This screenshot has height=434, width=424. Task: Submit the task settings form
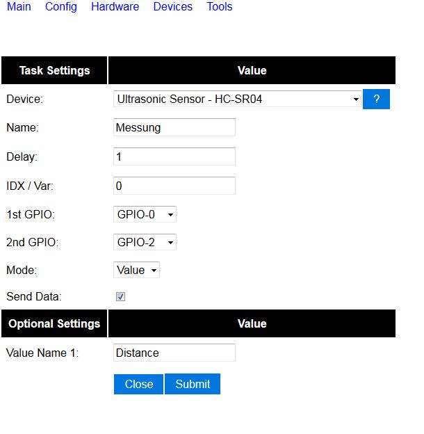pos(193,384)
